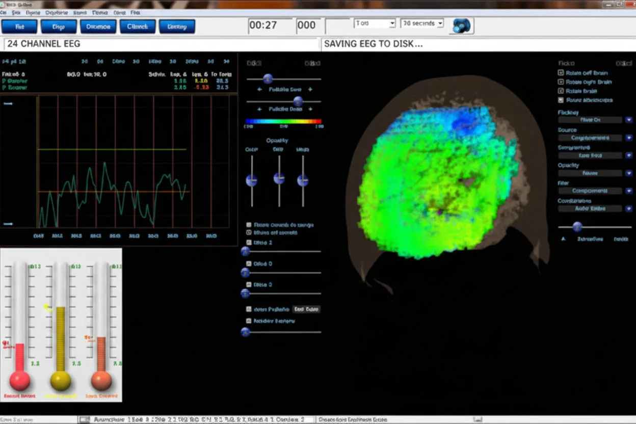The width and height of the screenshot is (636, 424).
Task: Expand the Source dropdown arrow
Action: click(629, 138)
